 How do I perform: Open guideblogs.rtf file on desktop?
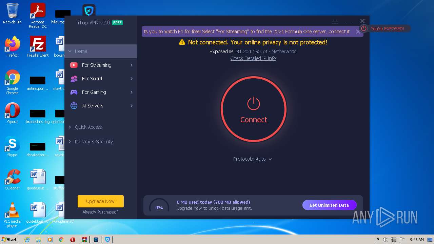[x=38, y=213]
